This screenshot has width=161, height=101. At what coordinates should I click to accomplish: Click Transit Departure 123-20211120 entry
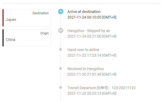102,88
